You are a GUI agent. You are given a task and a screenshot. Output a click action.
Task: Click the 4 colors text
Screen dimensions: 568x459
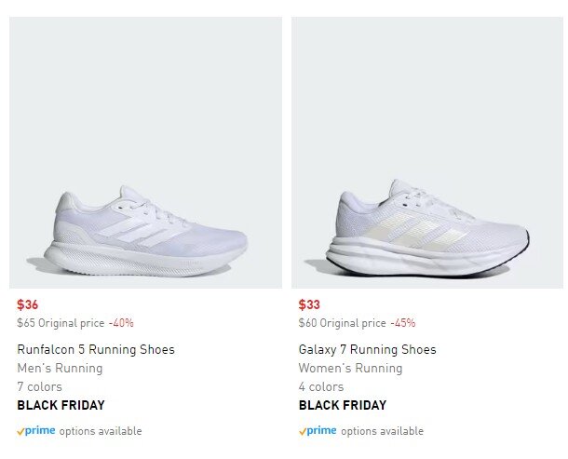pyautogui.click(x=320, y=386)
